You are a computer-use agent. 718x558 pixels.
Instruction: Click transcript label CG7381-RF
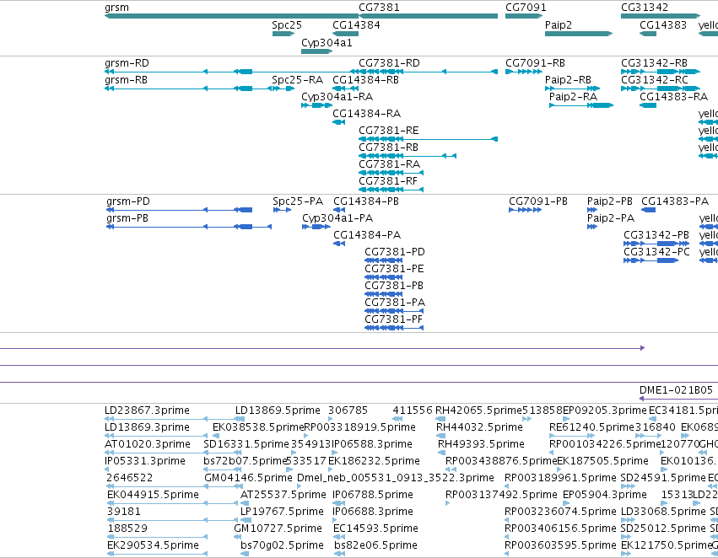point(388,181)
